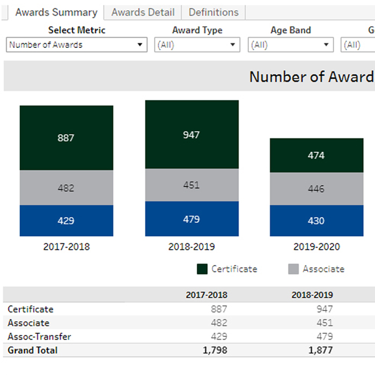Click table cell 482 for Associate 2017-2018

(219, 323)
